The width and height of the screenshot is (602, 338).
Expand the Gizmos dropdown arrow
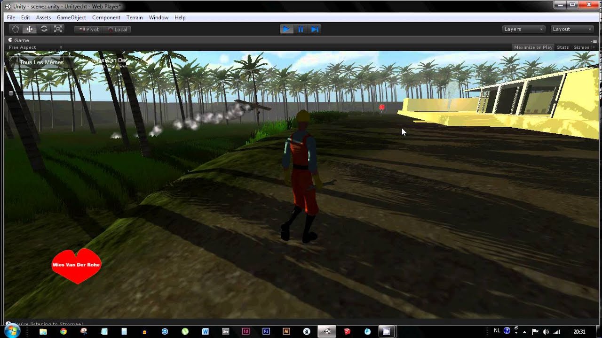click(593, 47)
